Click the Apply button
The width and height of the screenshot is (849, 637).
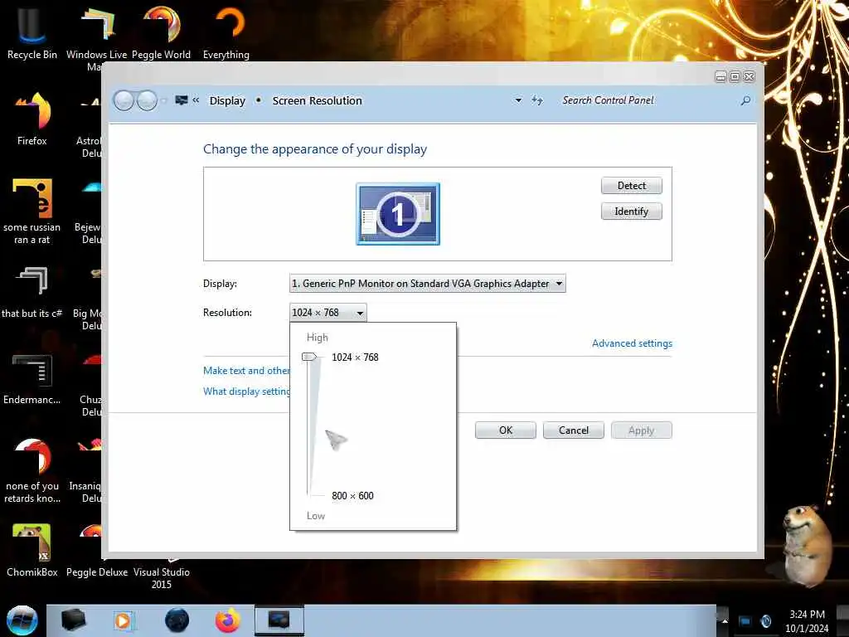pyautogui.click(x=642, y=430)
